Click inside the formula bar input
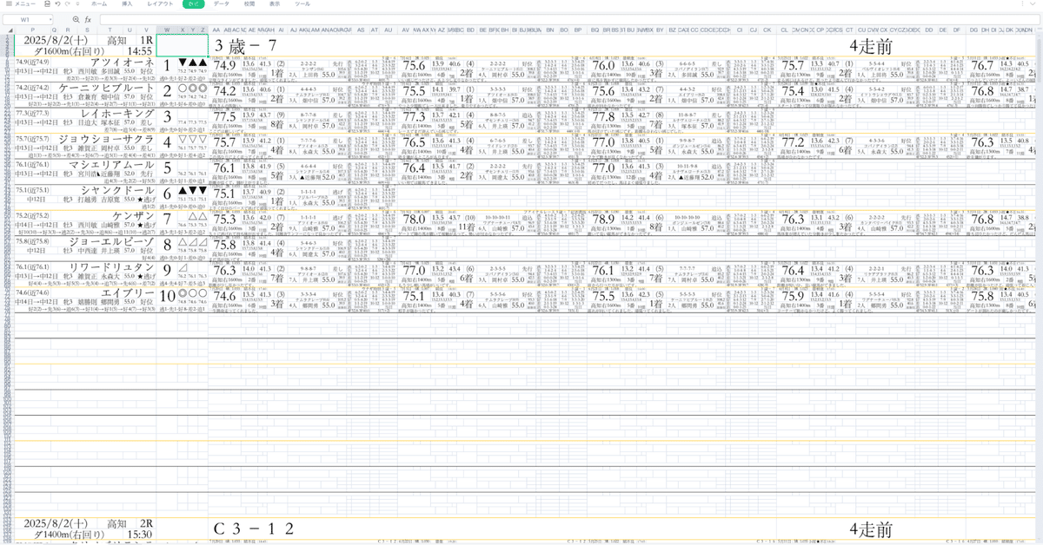Screen dimensions: 1043x545 (569, 18)
